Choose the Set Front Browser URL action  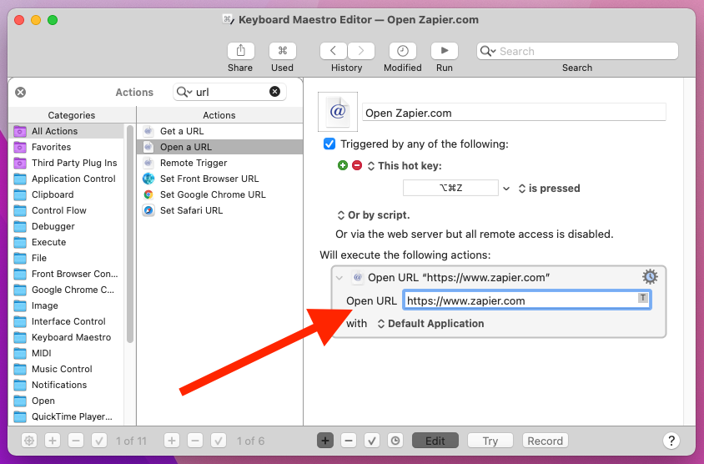coord(219,179)
